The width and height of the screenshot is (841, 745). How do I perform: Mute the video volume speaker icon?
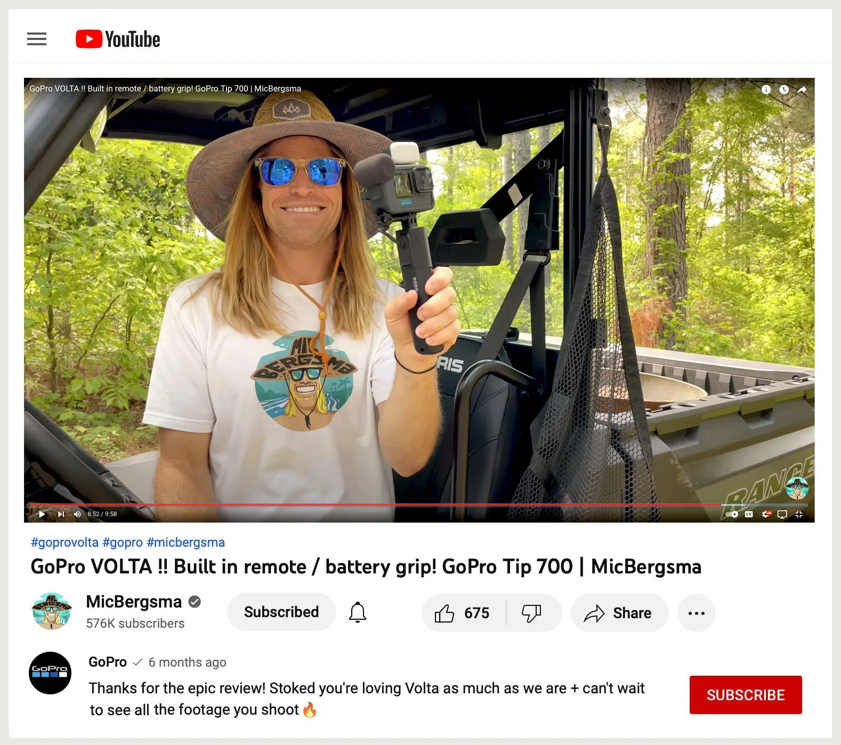(77, 514)
